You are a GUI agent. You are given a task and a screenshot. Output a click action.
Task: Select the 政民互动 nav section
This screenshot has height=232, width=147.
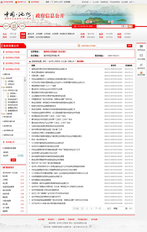pyautogui.click(x=101, y=36)
